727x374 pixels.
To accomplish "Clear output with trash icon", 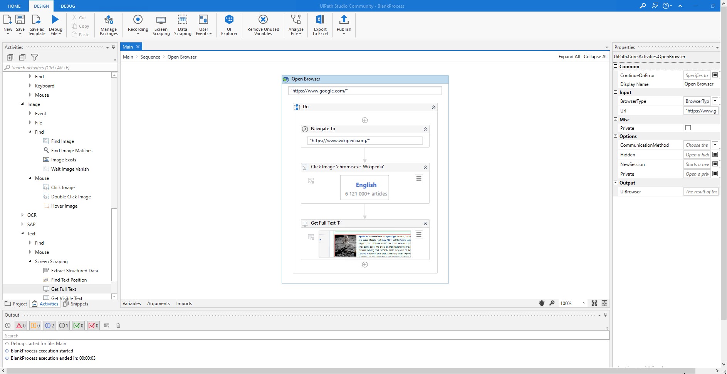I will click(118, 325).
